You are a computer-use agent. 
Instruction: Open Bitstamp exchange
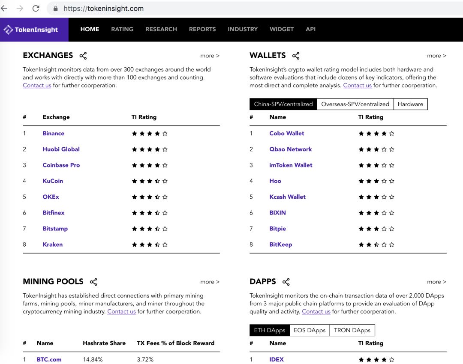tap(55, 229)
